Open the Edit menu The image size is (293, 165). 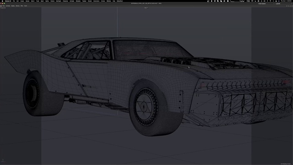17,1
